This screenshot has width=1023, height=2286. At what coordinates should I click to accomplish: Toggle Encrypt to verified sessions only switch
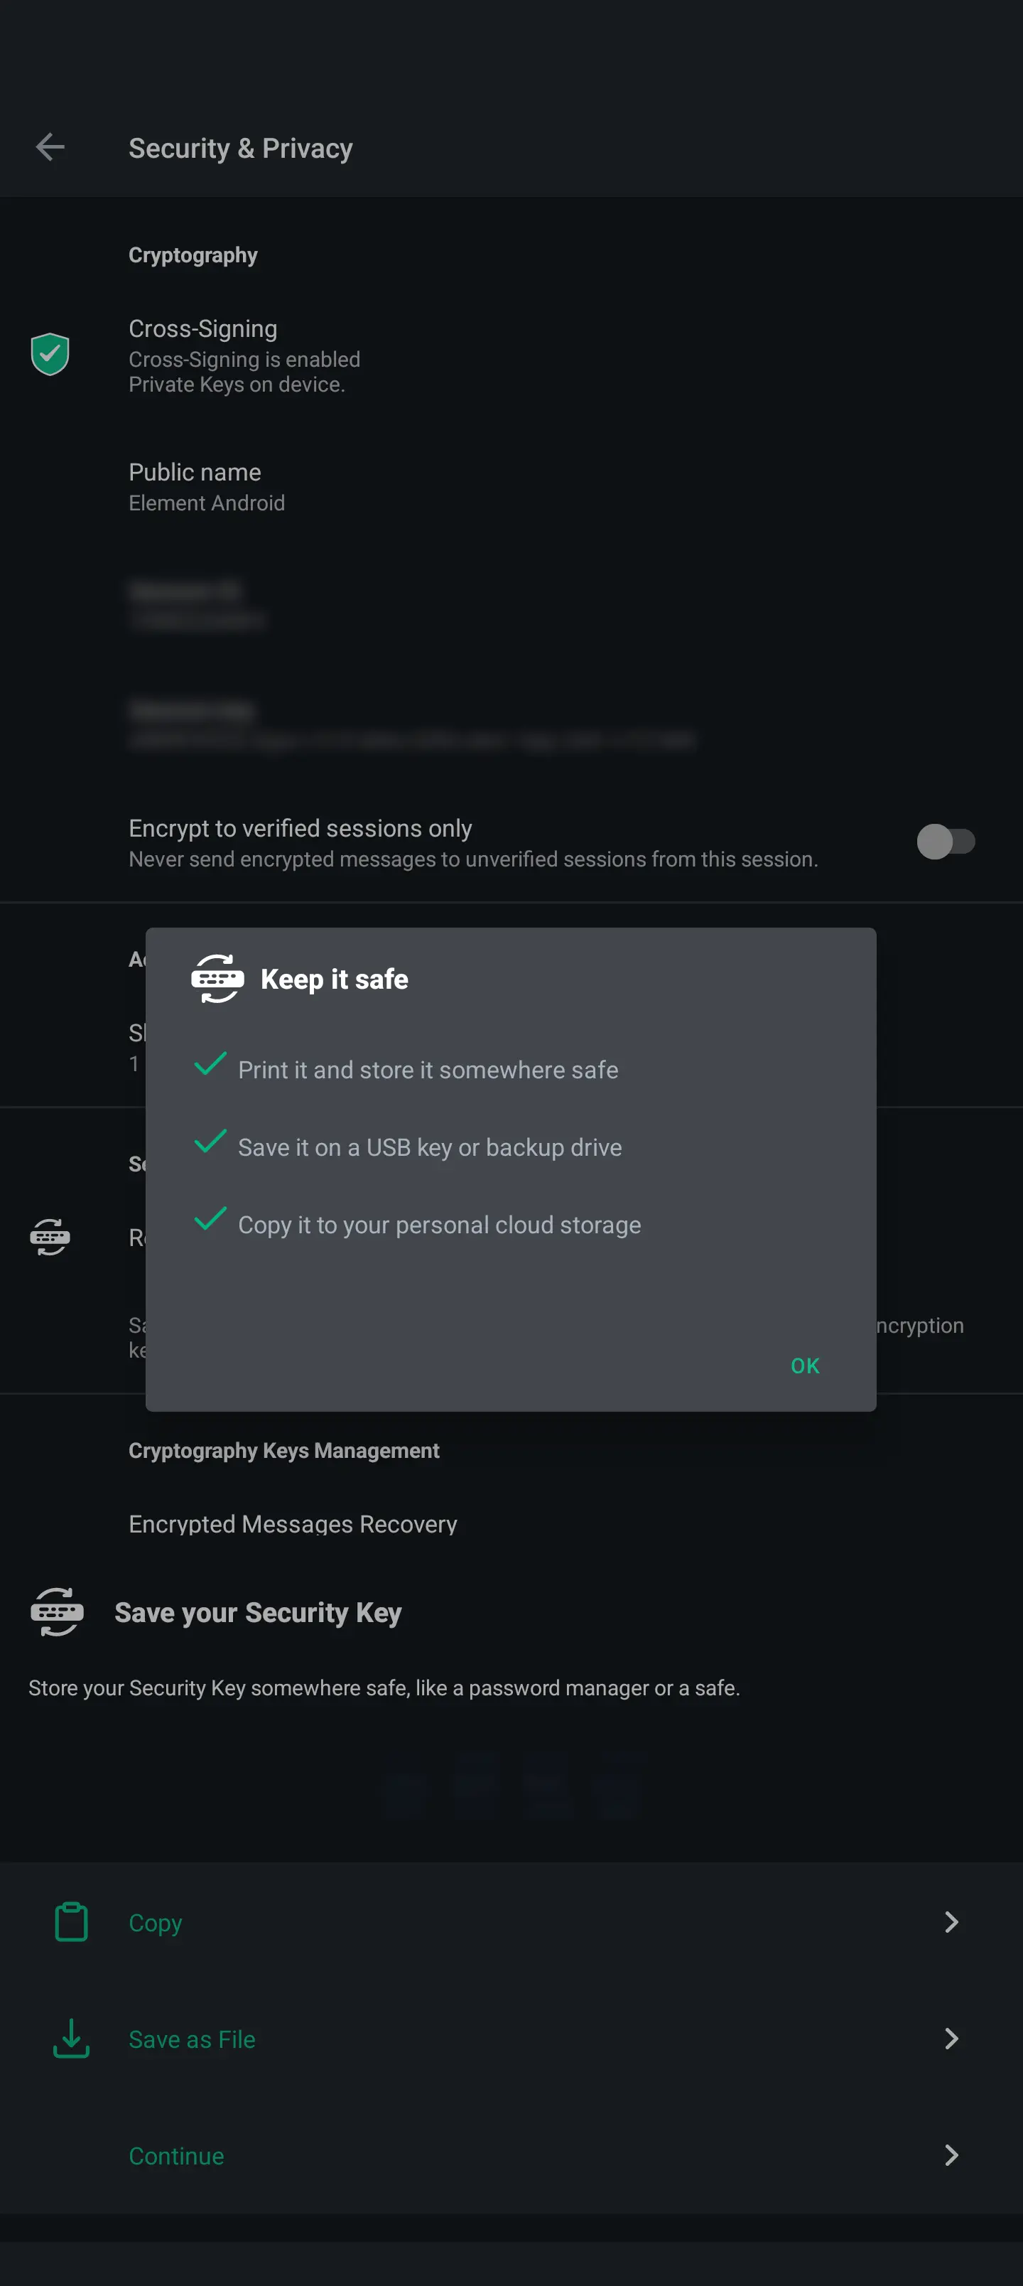click(x=946, y=842)
